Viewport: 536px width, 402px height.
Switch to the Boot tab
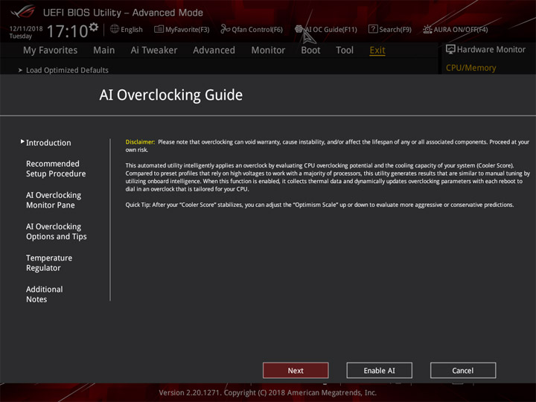point(310,51)
